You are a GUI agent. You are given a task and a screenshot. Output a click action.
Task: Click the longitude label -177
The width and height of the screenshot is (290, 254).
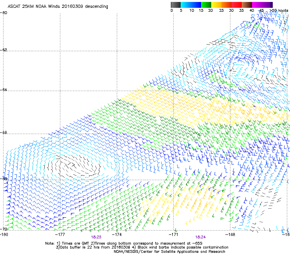(60, 234)
